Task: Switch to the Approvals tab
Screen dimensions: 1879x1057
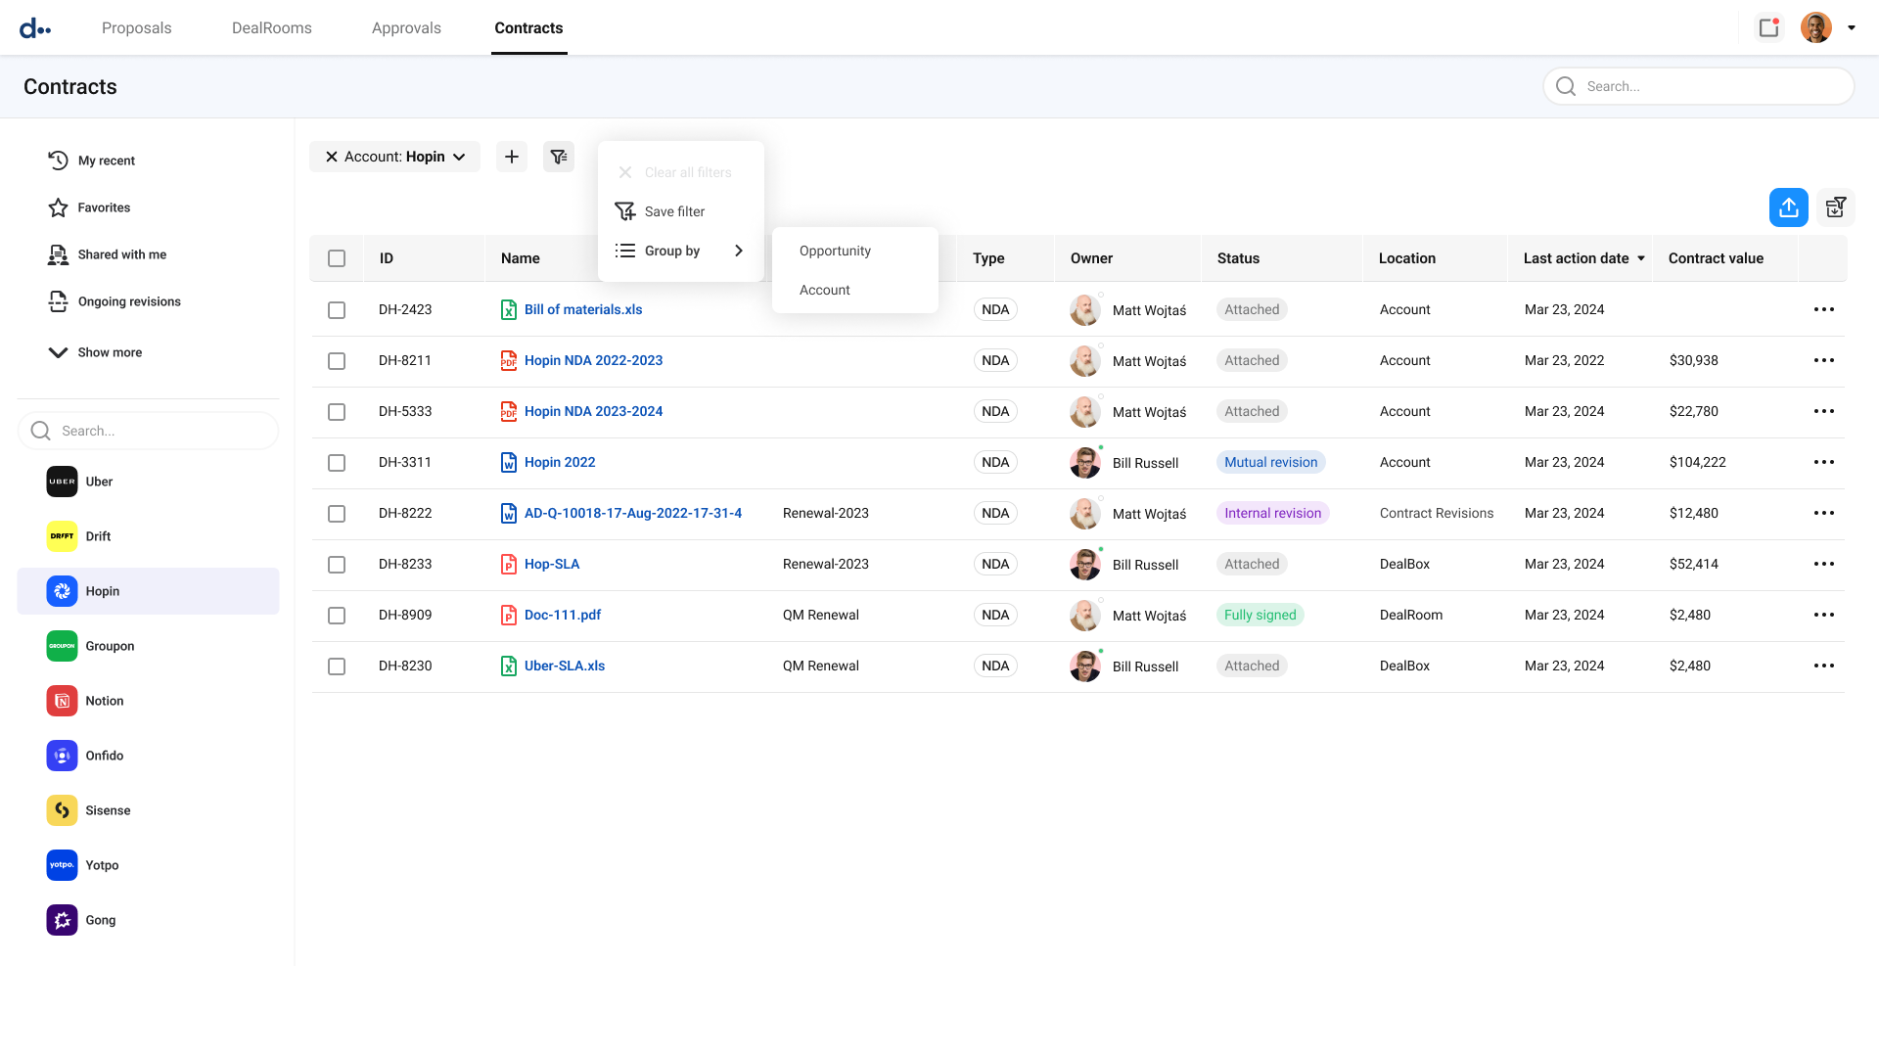Action: 406,27
